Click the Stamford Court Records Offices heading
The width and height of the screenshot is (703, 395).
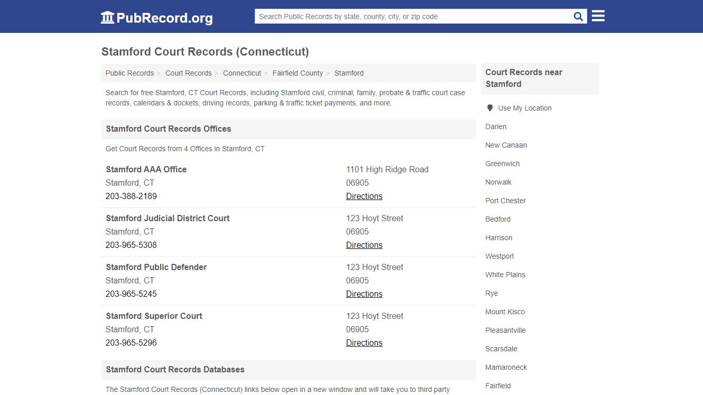pos(168,129)
